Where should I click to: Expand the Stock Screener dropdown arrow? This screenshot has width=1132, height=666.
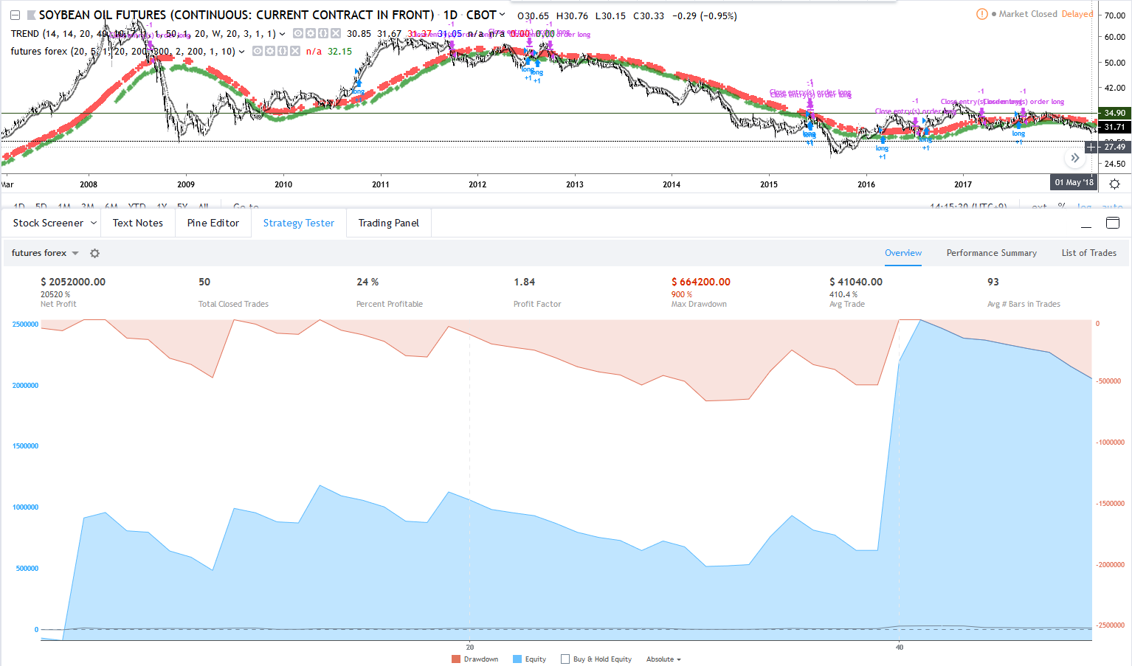(94, 223)
